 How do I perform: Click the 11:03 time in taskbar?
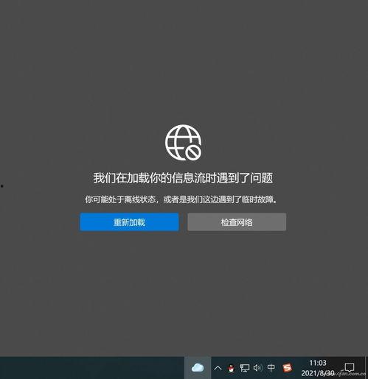click(318, 363)
